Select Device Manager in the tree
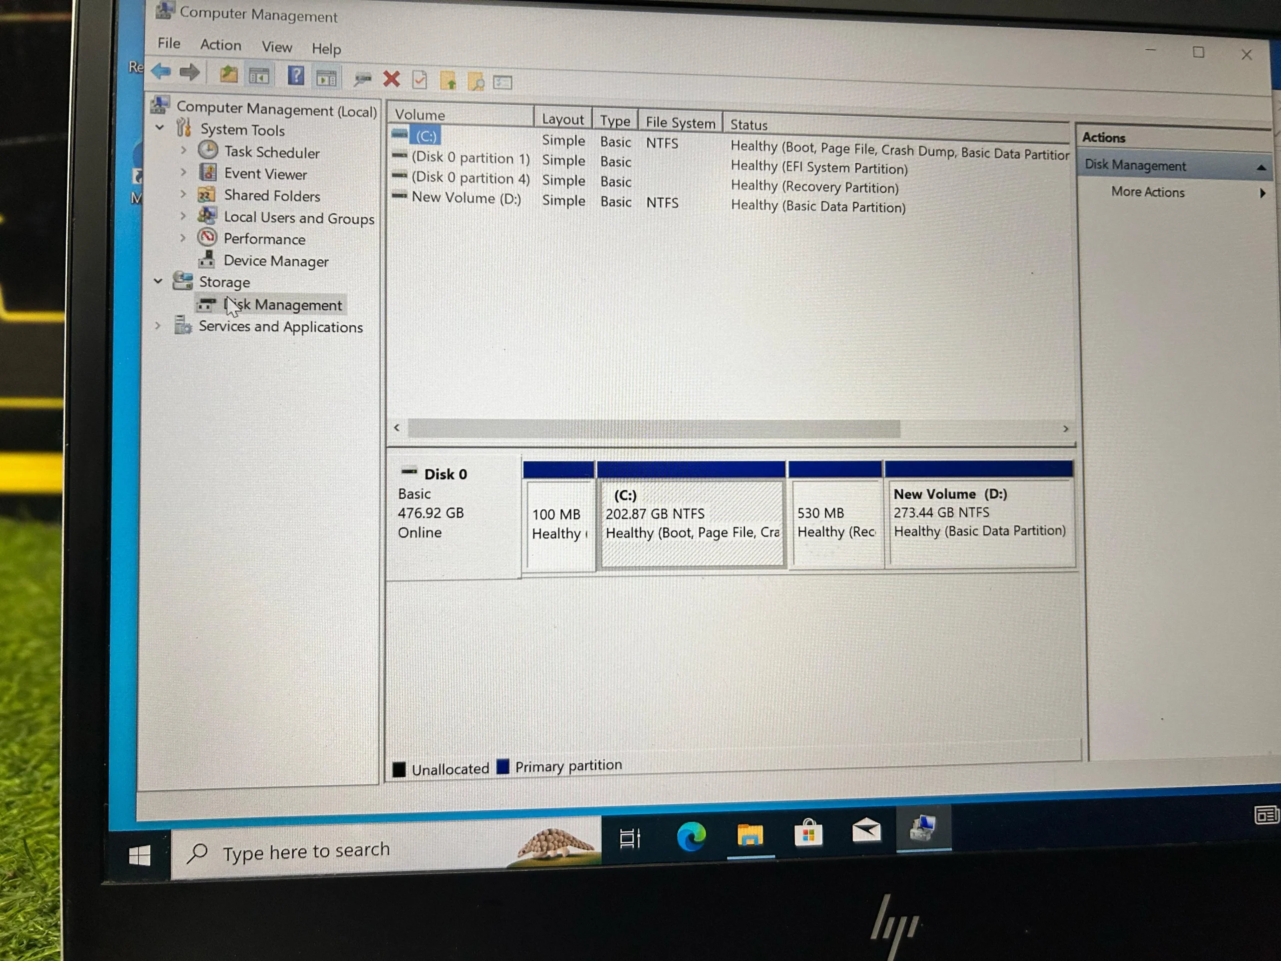This screenshot has height=961, width=1281. coord(276,261)
